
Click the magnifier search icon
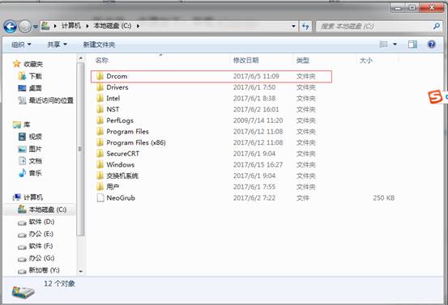point(437,26)
